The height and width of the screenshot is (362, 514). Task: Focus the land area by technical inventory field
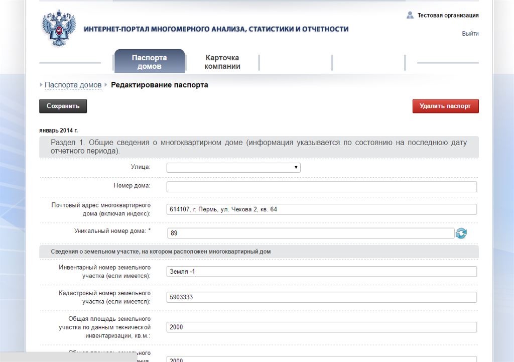tap(321, 327)
